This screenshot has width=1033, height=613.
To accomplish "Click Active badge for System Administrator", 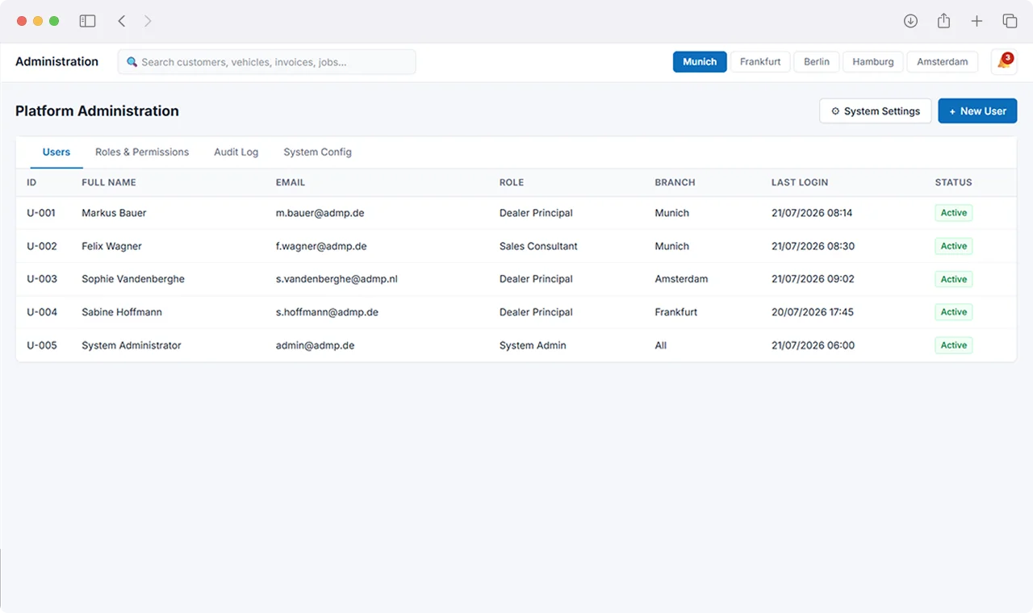I will click(954, 345).
